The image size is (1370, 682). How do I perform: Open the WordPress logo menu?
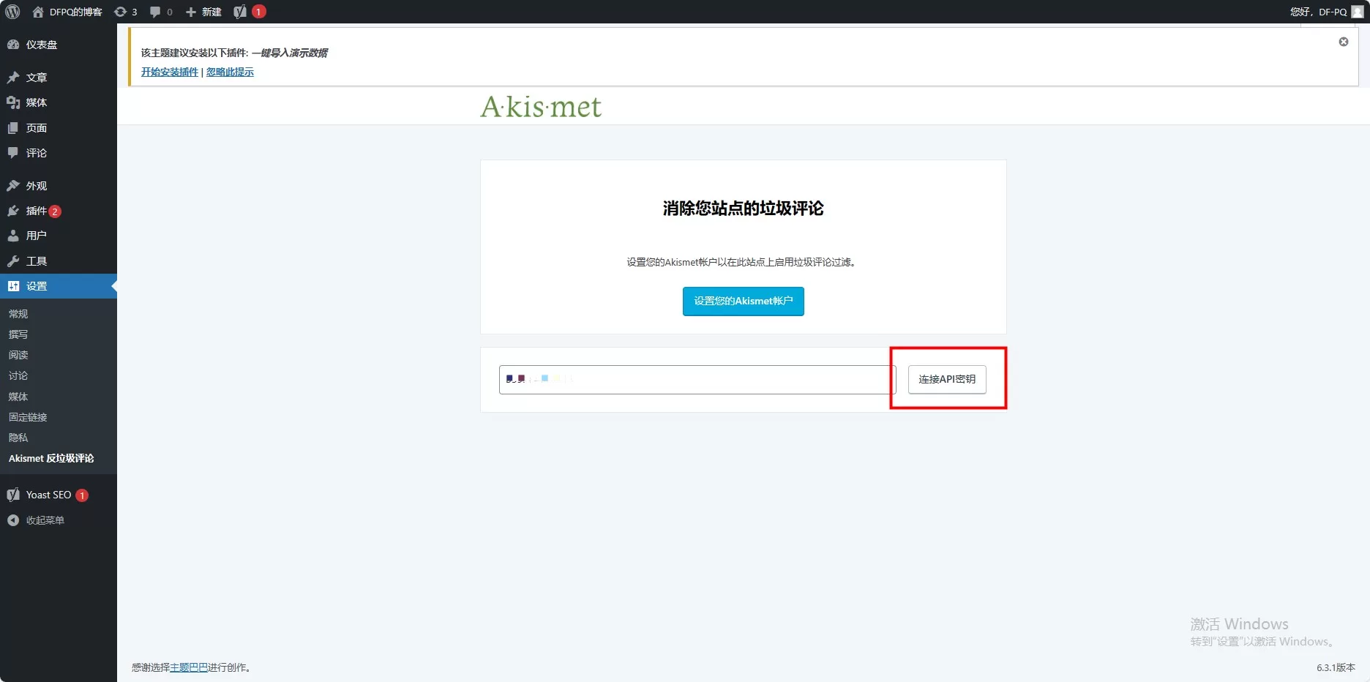click(x=12, y=12)
